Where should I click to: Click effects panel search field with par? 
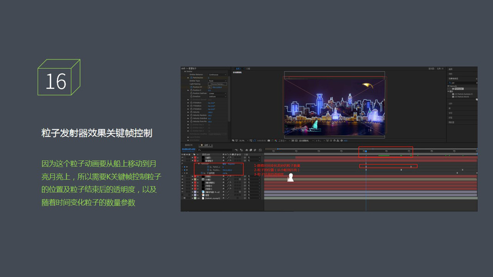point(462,83)
